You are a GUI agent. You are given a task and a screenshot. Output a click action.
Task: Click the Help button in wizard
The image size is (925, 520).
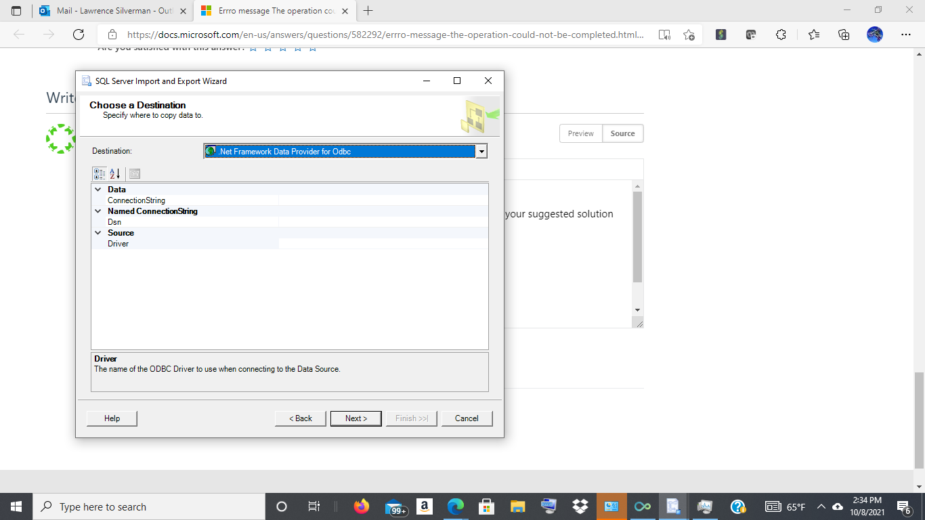pyautogui.click(x=112, y=418)
